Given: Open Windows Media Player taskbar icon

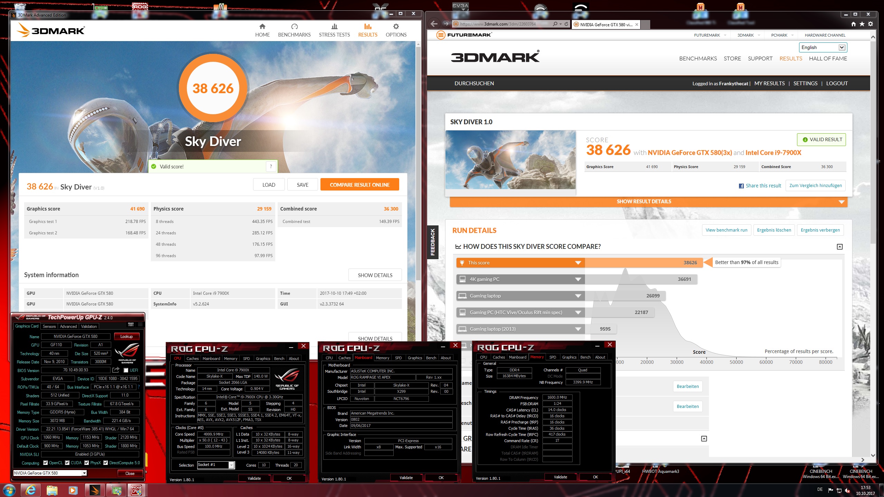Looking at the screenshot, I should tap(73, 490).
